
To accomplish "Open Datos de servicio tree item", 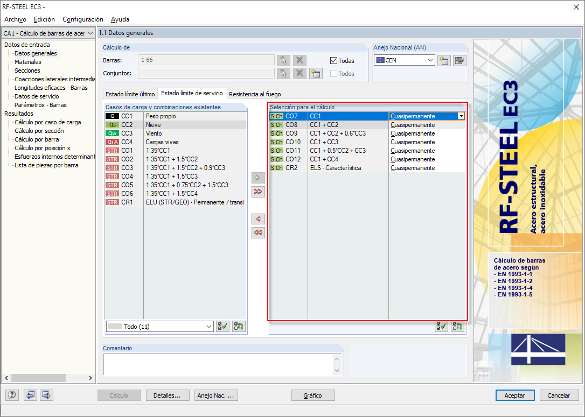I will coord(37,96).
